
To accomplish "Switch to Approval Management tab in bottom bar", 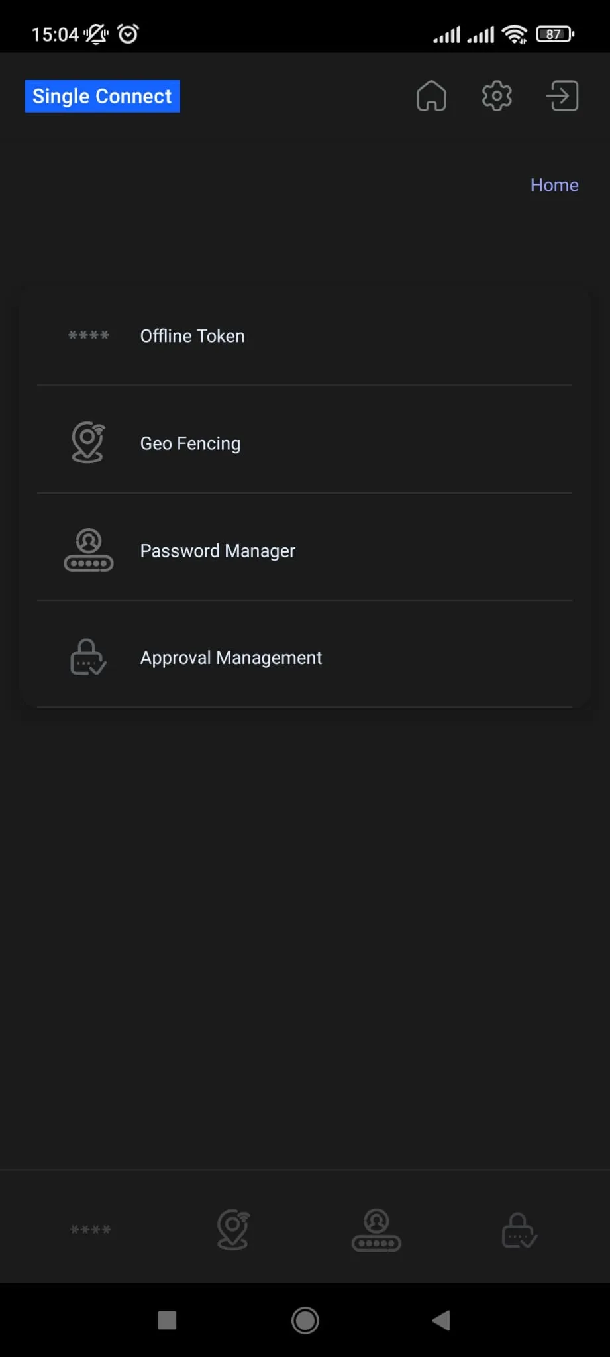I will 519,1230.
